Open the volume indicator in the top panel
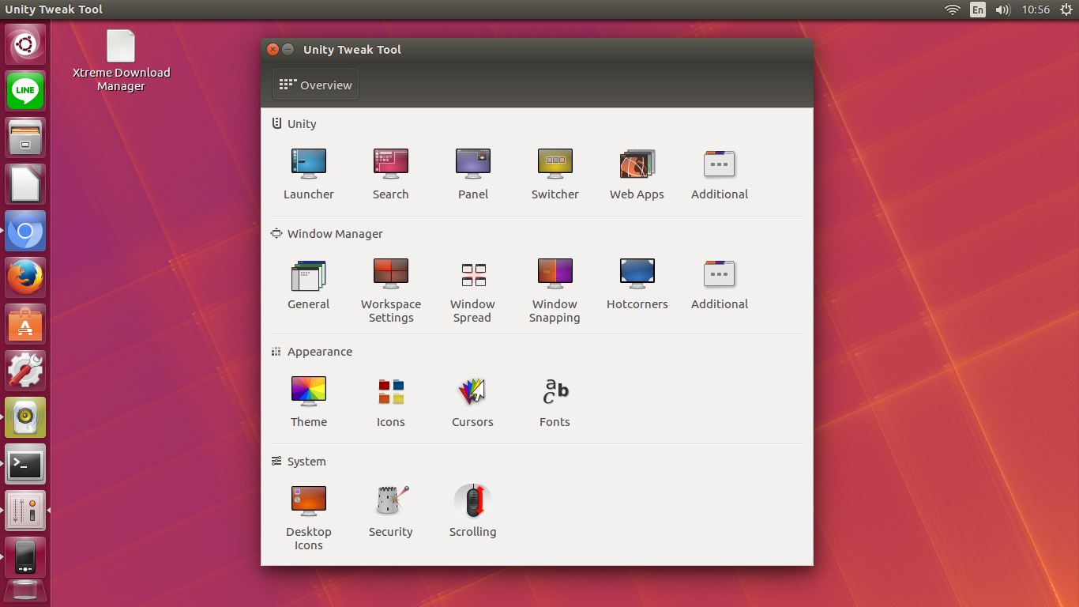 click(1003, 9)
